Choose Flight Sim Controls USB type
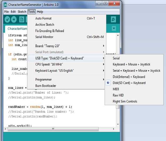 pos(134,101)
